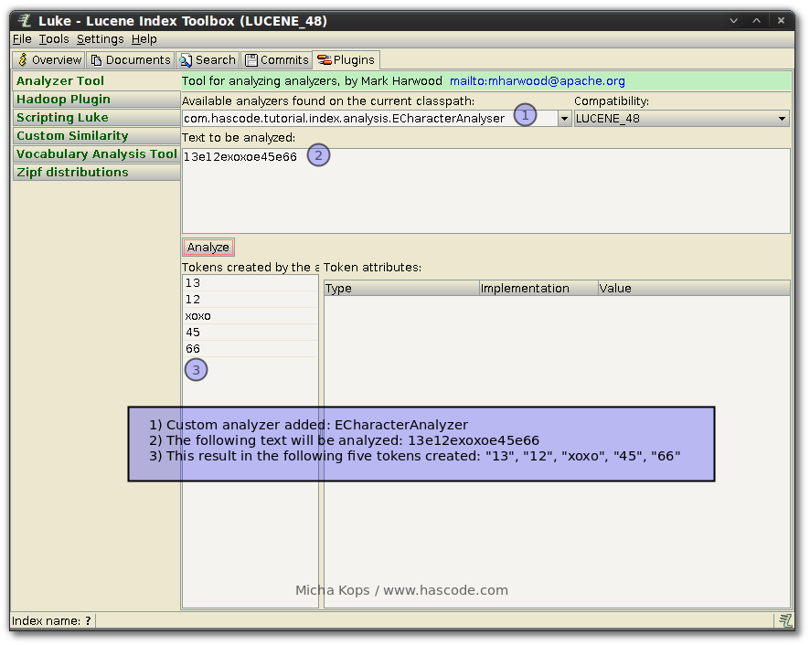Screen dimensions: 810x645
Task: Open the Search tab
Action: pyautogui.click(x=208, y=60)
